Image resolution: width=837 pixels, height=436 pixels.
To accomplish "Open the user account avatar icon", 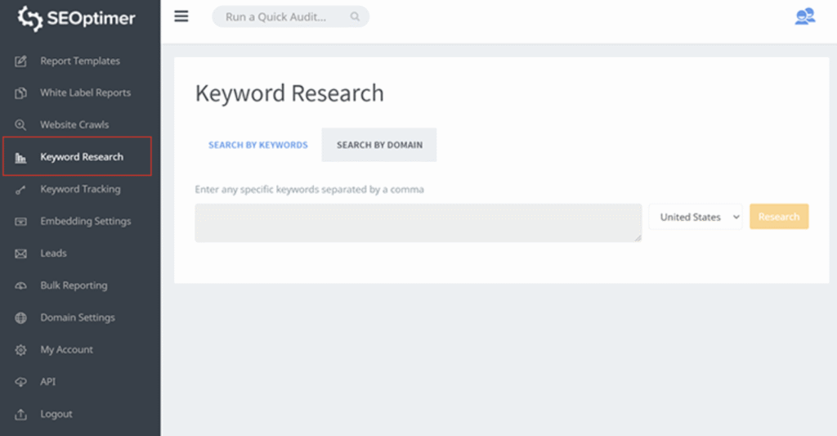I will (805, 16).
